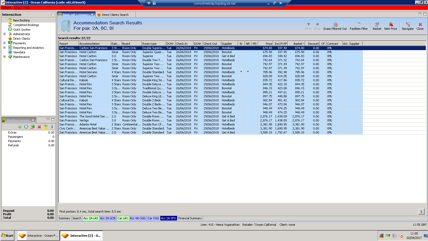
Task: Sort results by the Resort column
Action: (x=69, y=44)
